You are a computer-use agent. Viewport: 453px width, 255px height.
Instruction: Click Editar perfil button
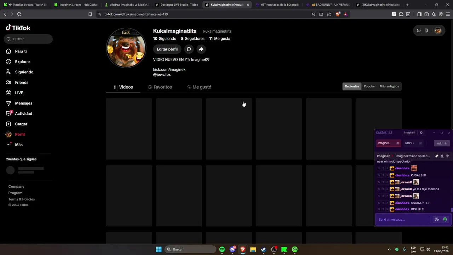(167, 49)
